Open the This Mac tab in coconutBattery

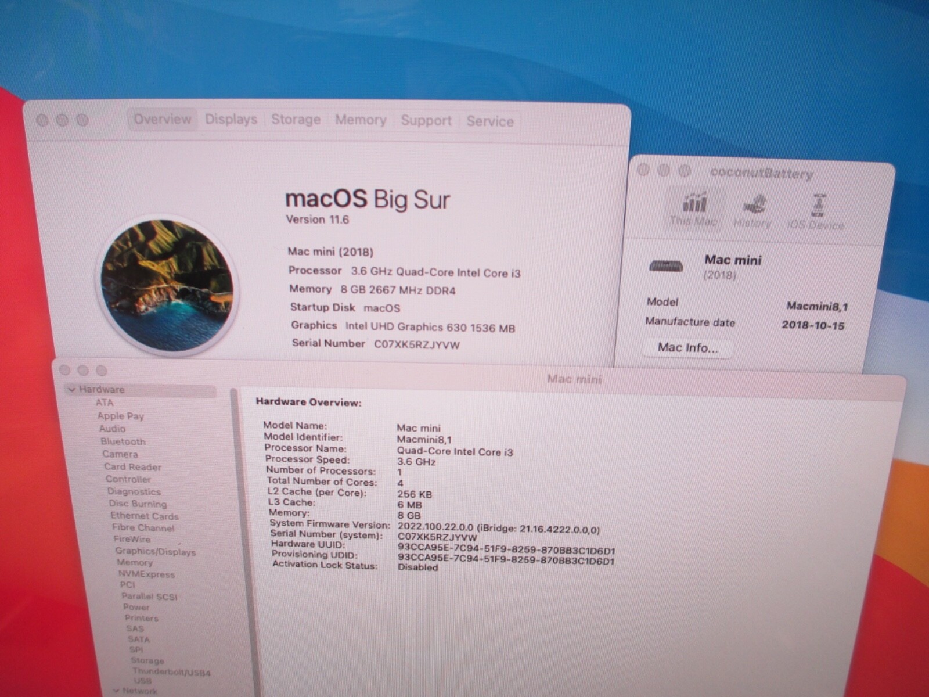[x=694, y=210]
